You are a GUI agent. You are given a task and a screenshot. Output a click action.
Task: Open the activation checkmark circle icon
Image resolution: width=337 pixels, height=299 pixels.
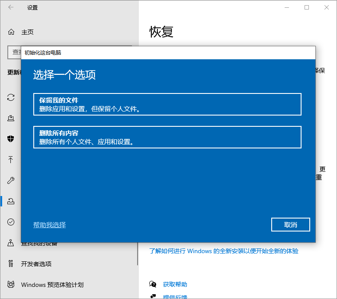(11, 222)
